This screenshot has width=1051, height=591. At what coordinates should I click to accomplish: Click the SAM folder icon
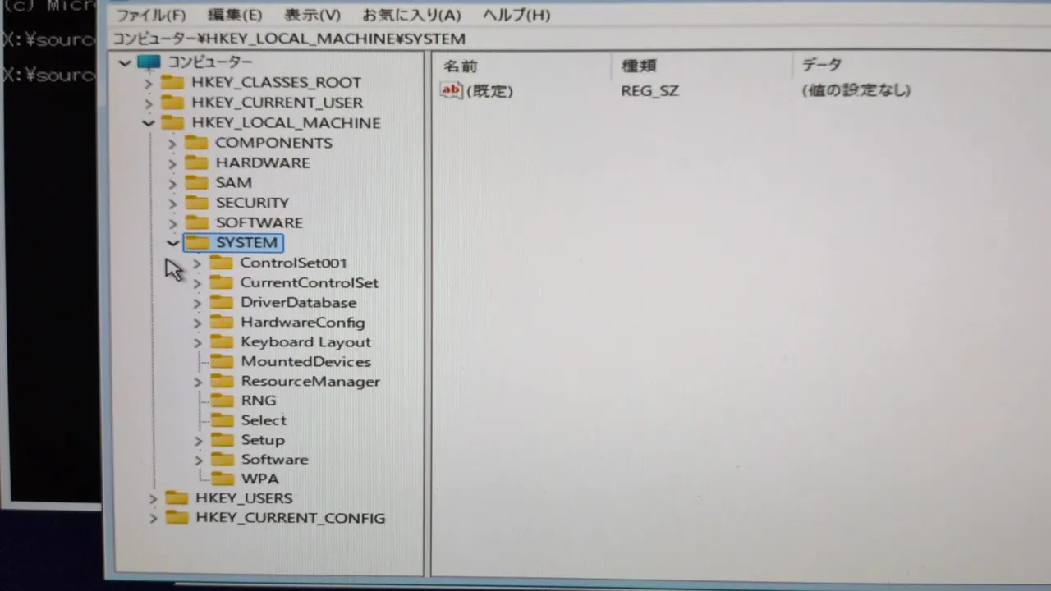coord(196,181)
